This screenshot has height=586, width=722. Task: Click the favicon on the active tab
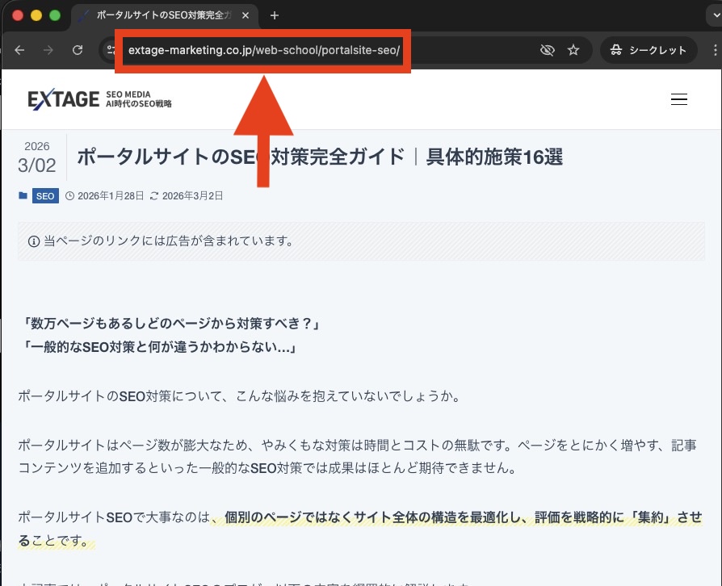86,15
